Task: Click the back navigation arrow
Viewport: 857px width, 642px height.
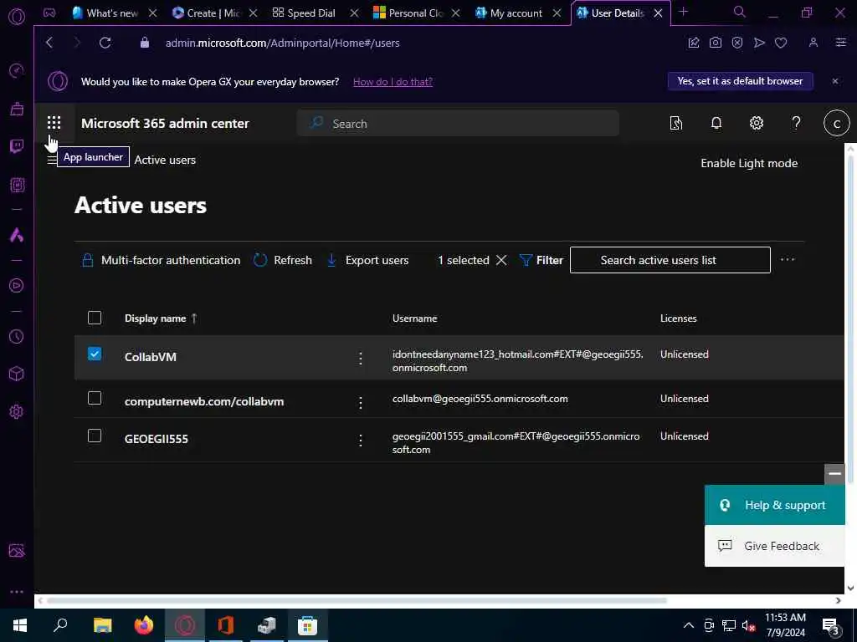Action: 49,43
